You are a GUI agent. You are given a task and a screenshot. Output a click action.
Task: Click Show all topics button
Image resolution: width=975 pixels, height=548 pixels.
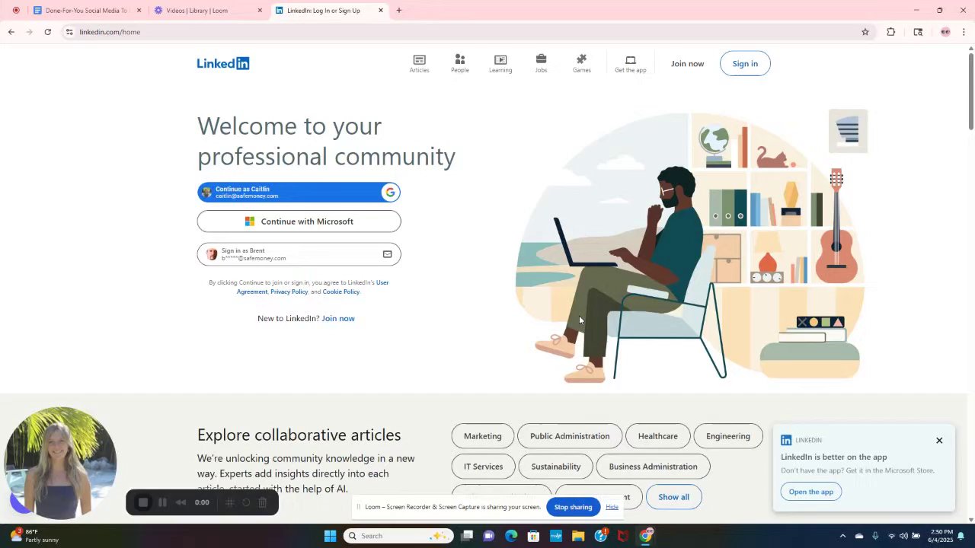[673, 497]
